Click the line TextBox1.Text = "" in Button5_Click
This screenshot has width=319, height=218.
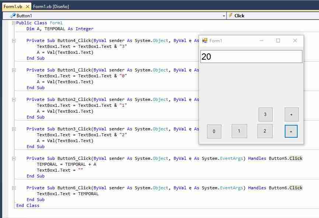click(x=60, y=170)
